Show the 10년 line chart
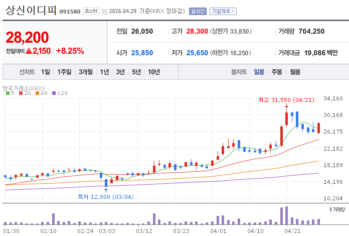Screen dimensions: 349x236 154,72
